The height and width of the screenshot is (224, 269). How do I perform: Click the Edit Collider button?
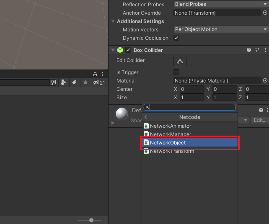pos(180,62)
